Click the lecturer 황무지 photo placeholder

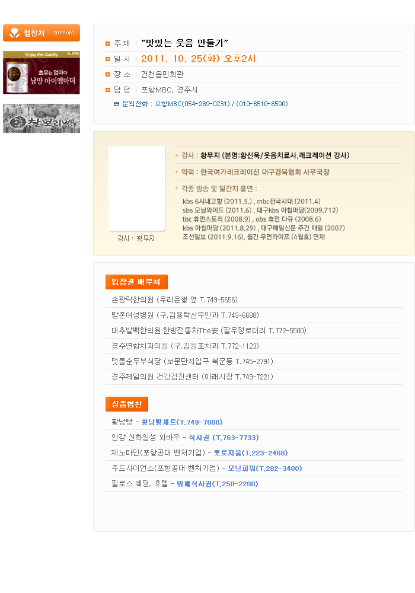tap(136, 189)
